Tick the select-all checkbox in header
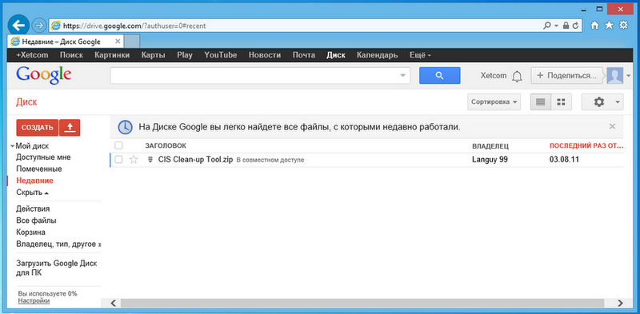Image resolution: width=640 pixels, height=314 pixels. pos(118,145)
